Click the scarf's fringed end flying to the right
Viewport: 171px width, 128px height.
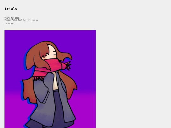click(x=68, y=66)
